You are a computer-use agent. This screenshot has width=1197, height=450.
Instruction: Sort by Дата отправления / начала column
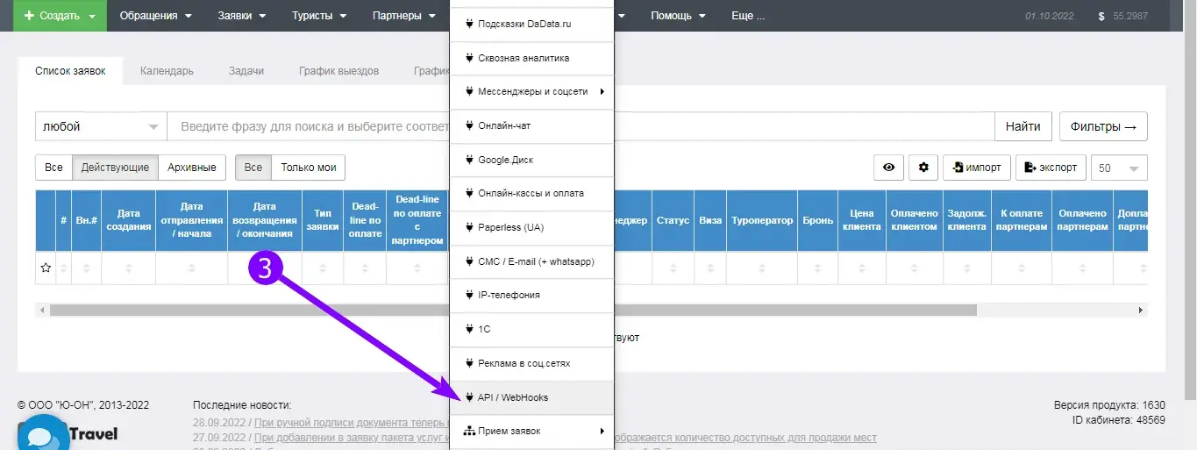pyautogui.click(x=192, y=220)
